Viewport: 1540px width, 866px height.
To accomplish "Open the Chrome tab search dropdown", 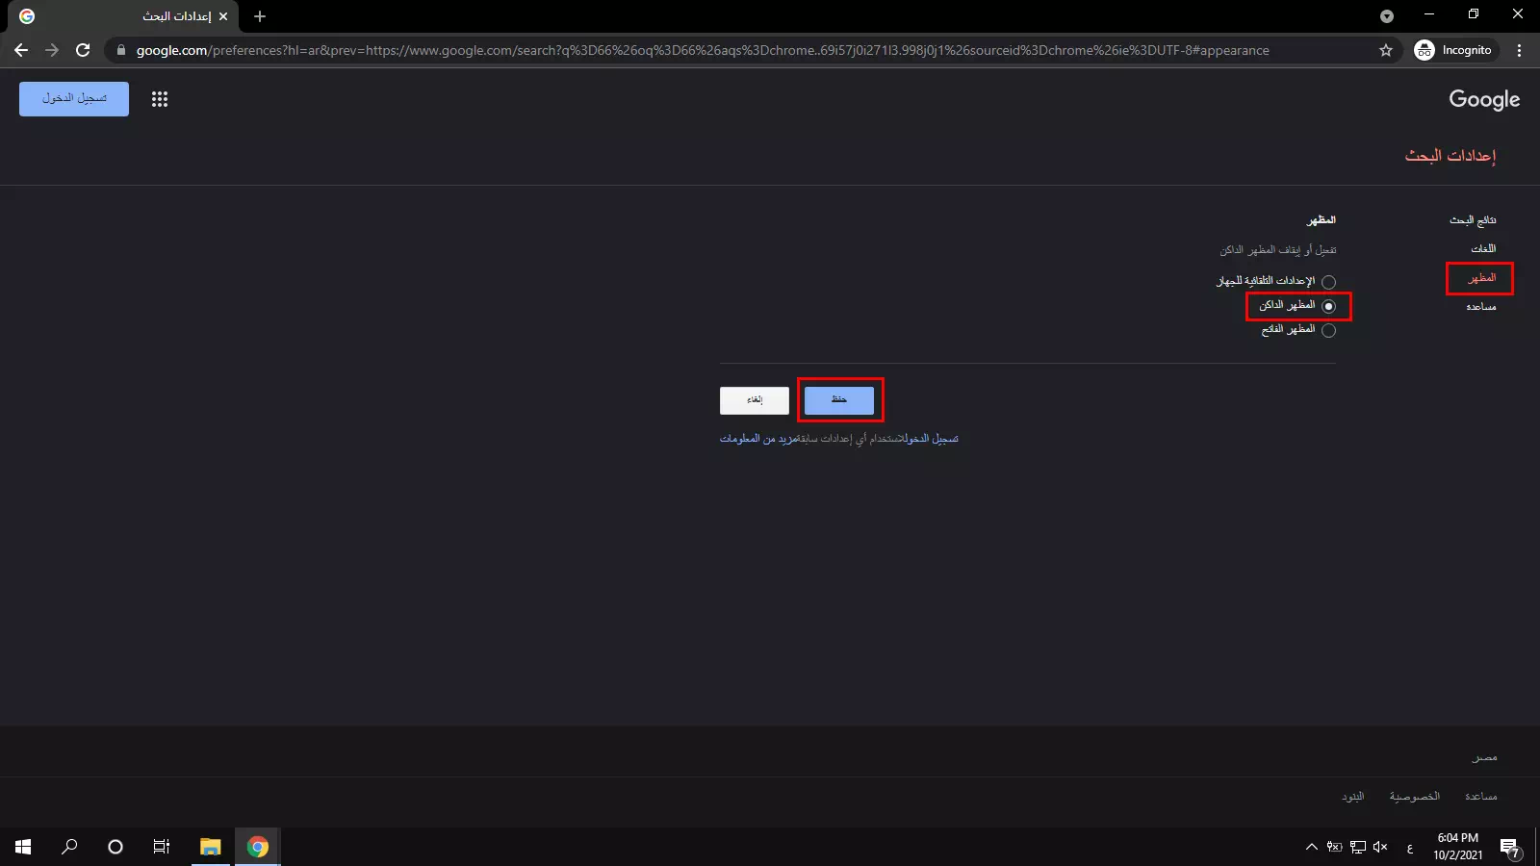I will (x=1386, y=16).
